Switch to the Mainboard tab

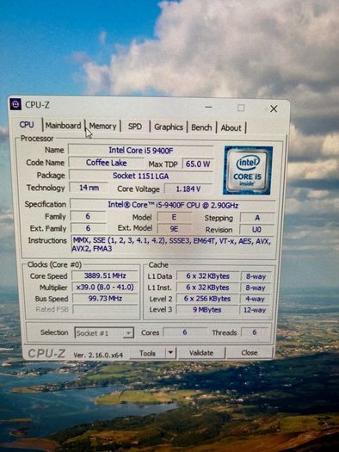pyautogui.click(x=63, y=126)
